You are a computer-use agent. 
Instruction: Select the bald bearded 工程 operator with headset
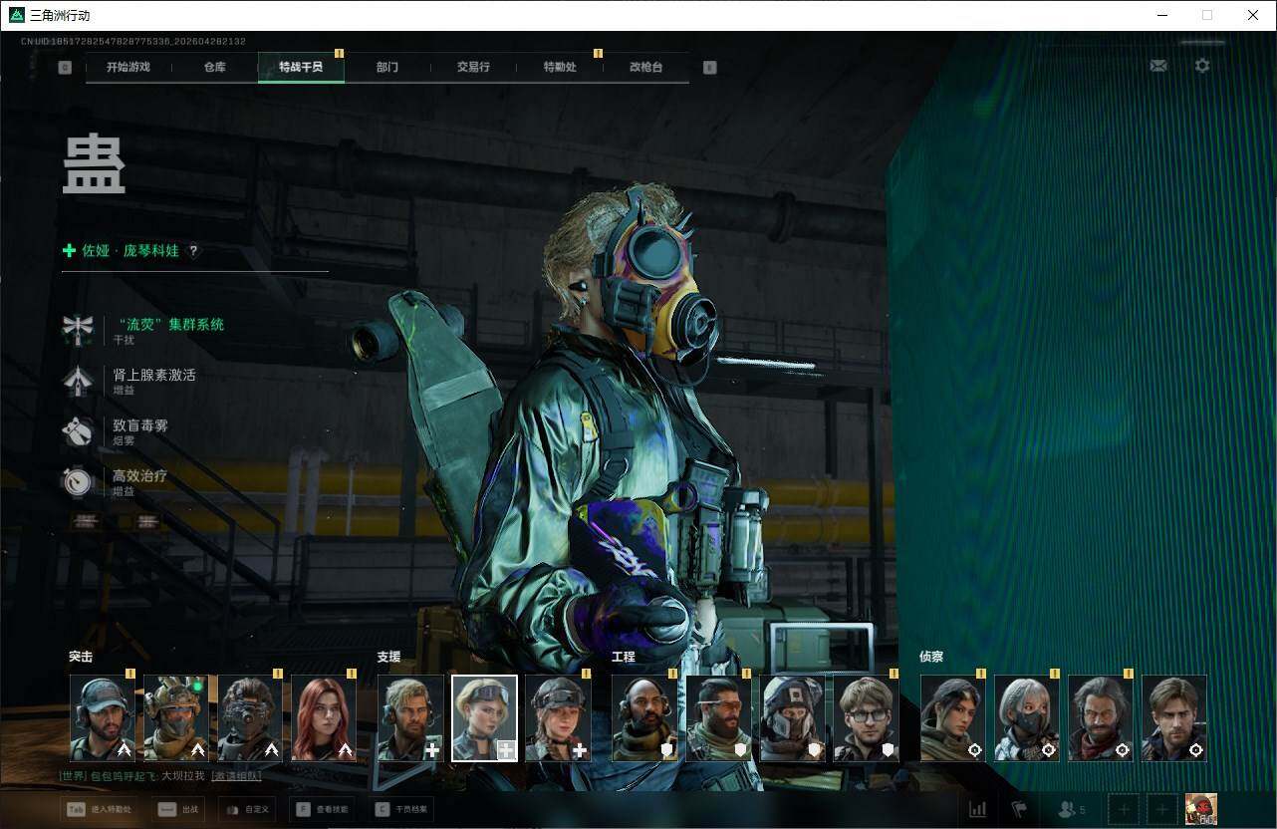[x=644, y=718]
